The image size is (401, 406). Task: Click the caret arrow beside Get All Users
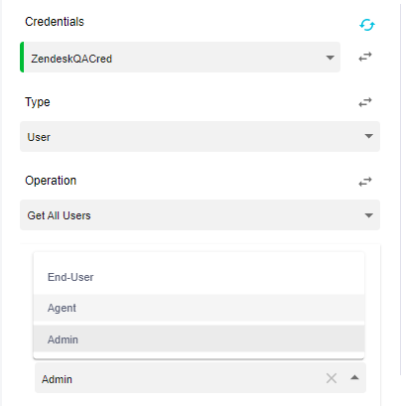(368, 215)
